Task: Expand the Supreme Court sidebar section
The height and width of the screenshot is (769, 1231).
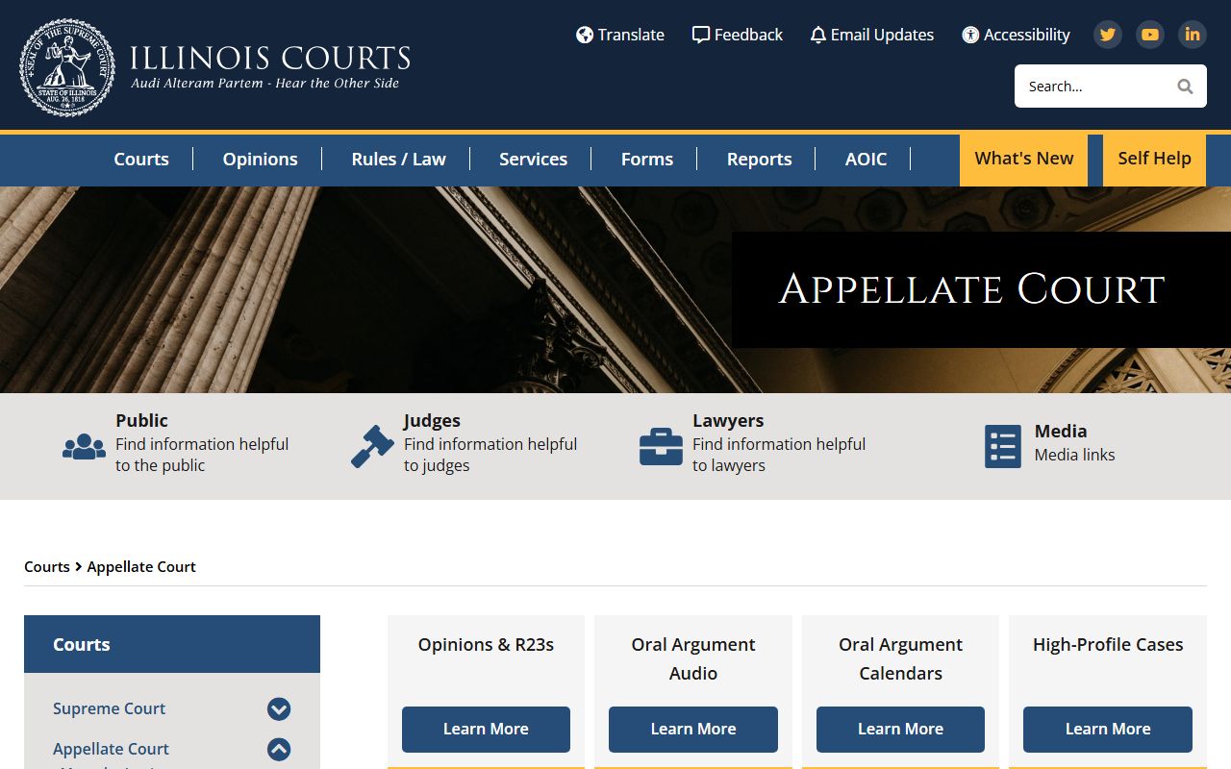Action: coord(279,709)
